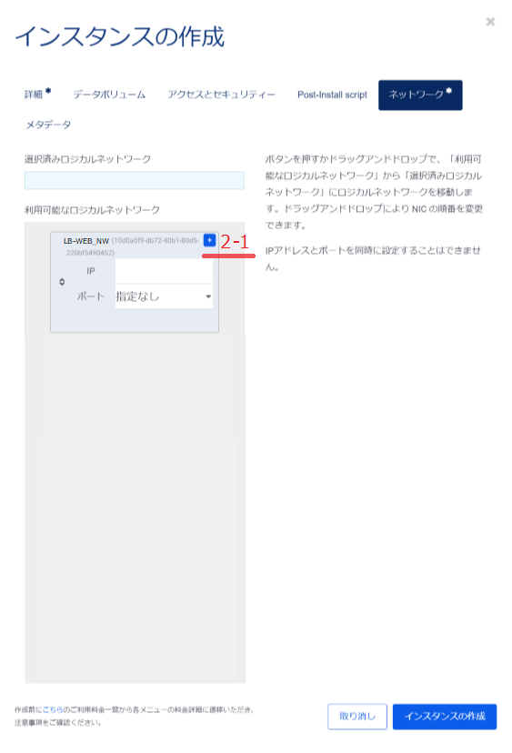
Task: Open the データボリューム tab
Action: 109,95
